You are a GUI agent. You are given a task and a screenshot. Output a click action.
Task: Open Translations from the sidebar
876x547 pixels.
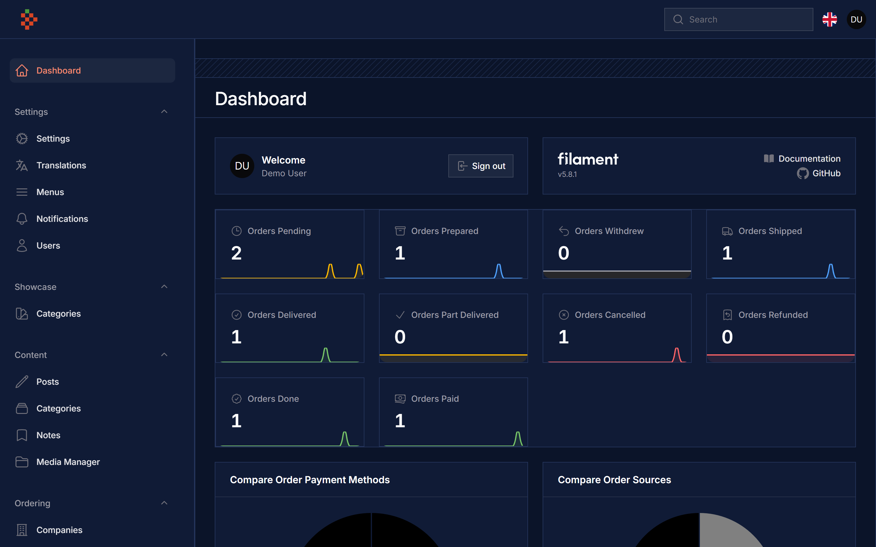92,165
